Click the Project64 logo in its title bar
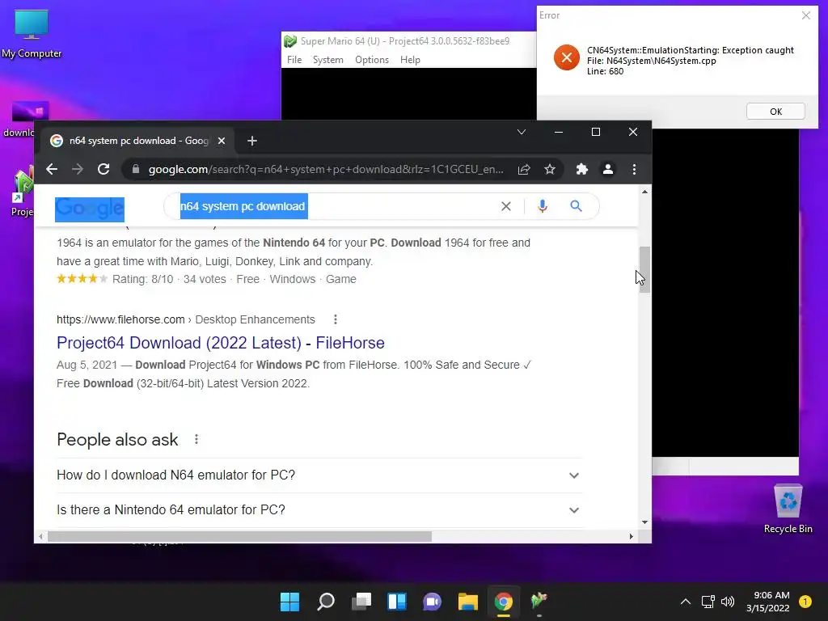The width and height of the screenshot is (828, 621). coord(290,41)
